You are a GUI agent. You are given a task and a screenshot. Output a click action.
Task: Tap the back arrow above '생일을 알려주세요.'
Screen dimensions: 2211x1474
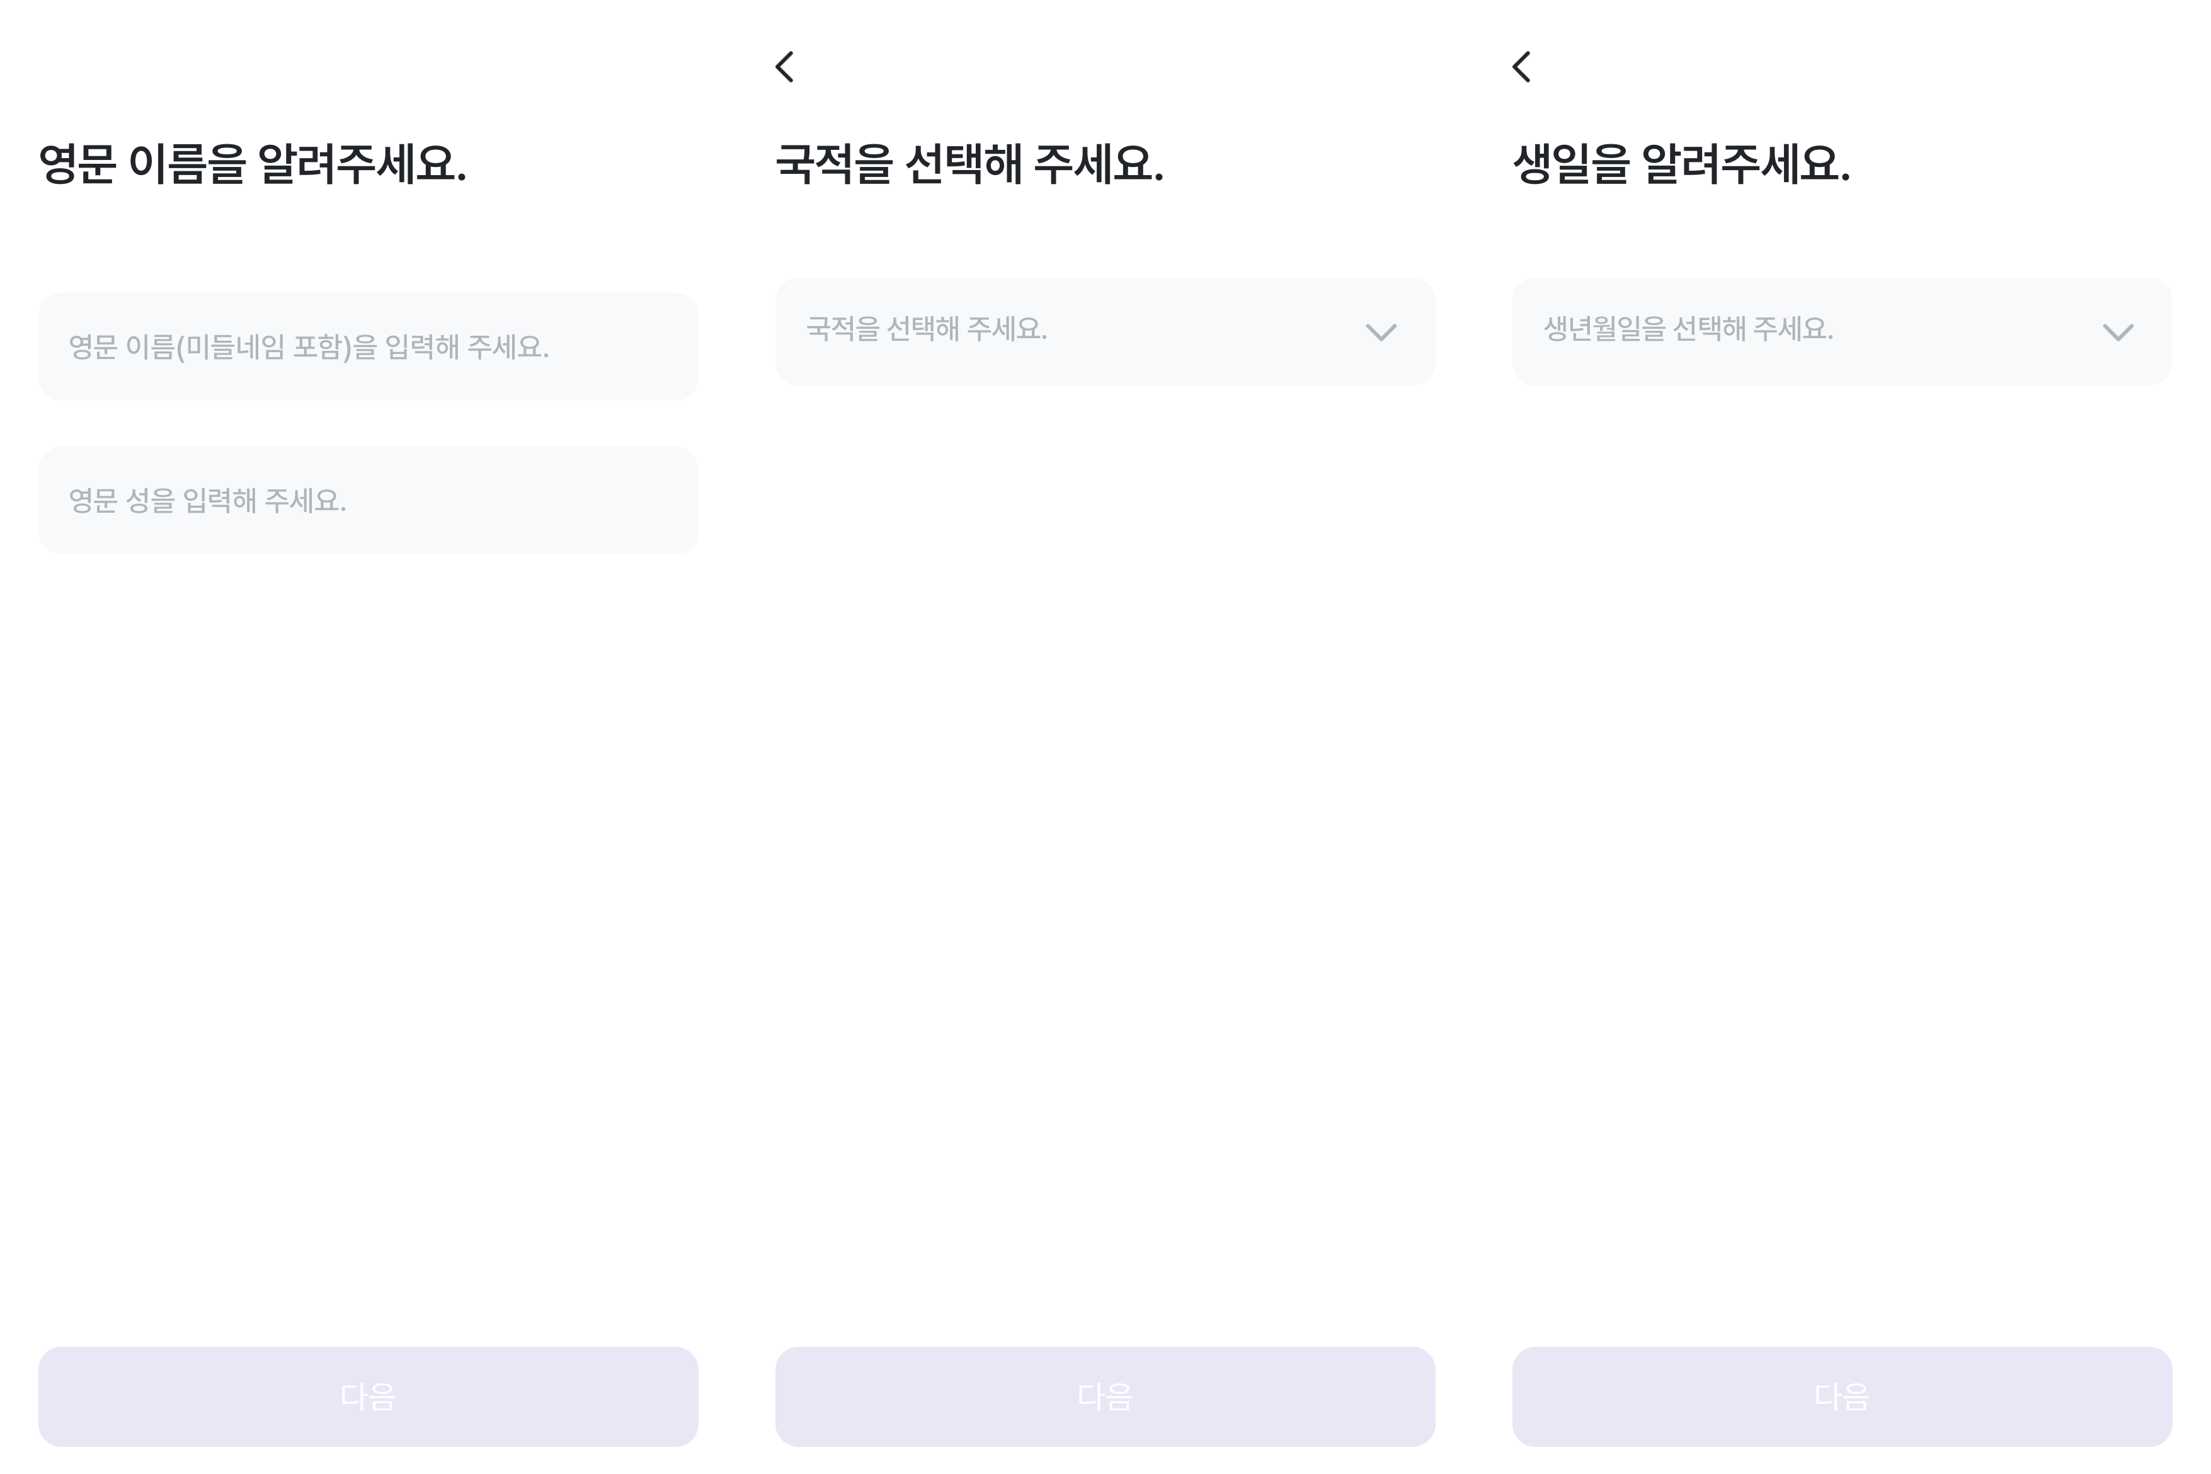click(1522, 67)
